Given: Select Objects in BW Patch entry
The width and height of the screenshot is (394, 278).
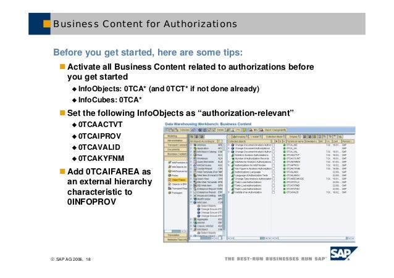Looking at the screenshot, I should coord(177,184).
